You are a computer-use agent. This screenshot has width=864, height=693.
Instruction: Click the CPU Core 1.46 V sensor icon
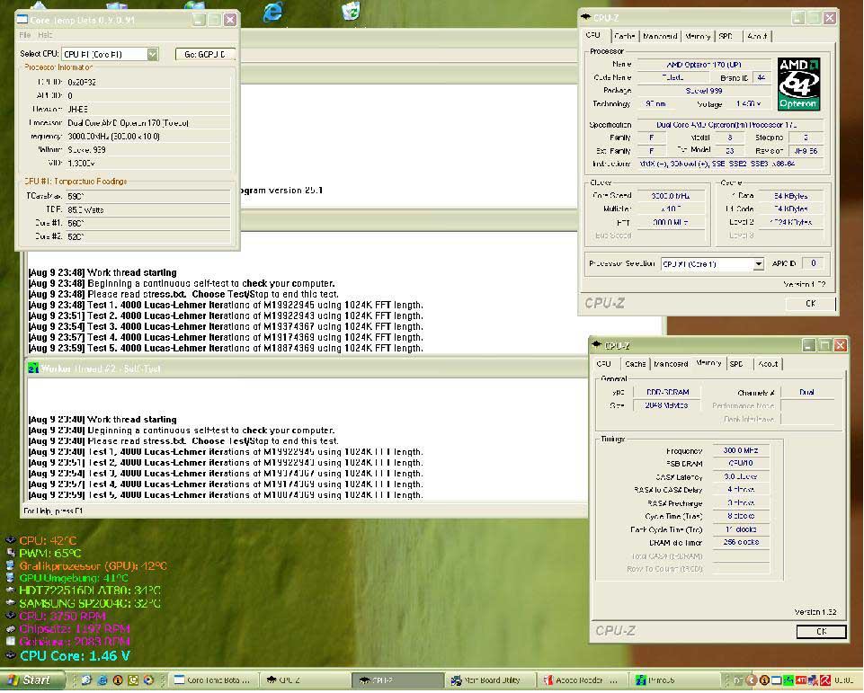click(10, 655)
